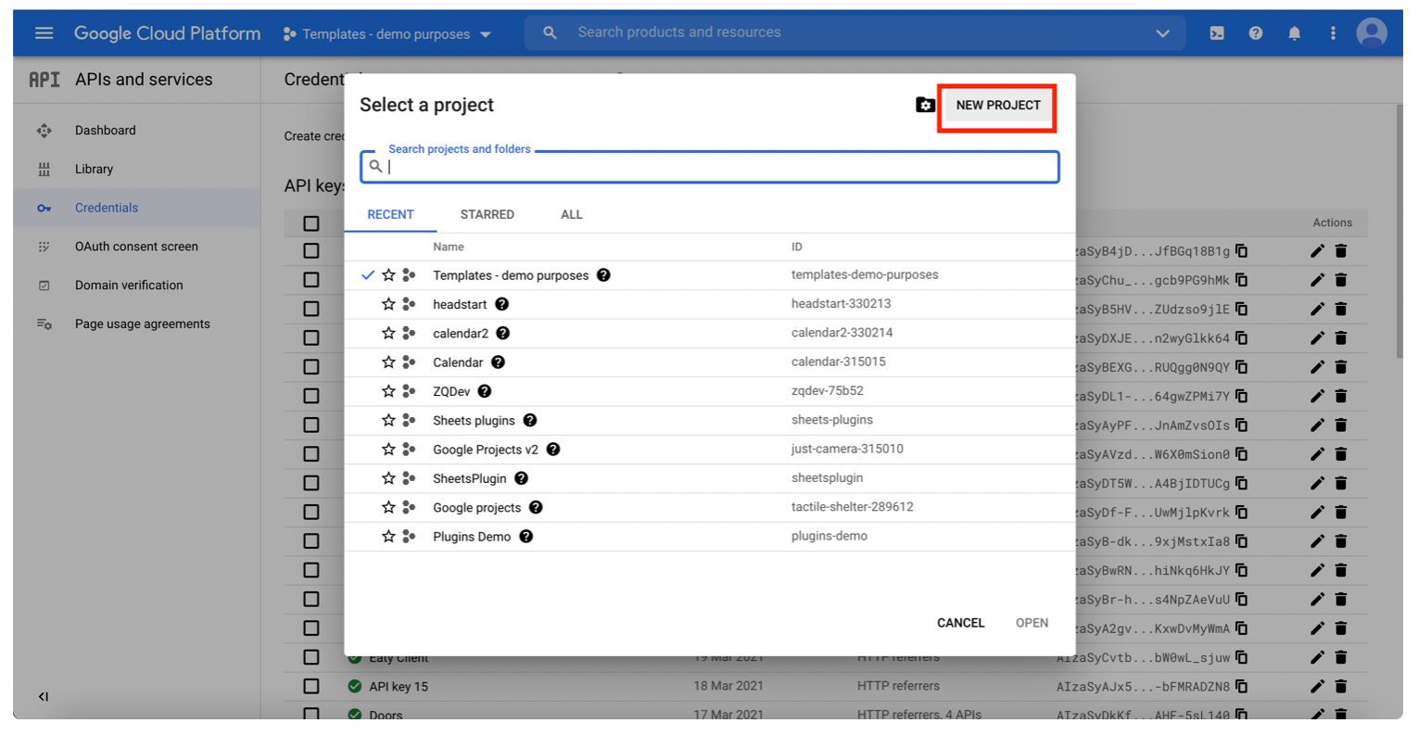Tick the checkbox in the key row ending JnAmZvsOIs
This screenshot has height=736, width=1418.
coord(311,425)
